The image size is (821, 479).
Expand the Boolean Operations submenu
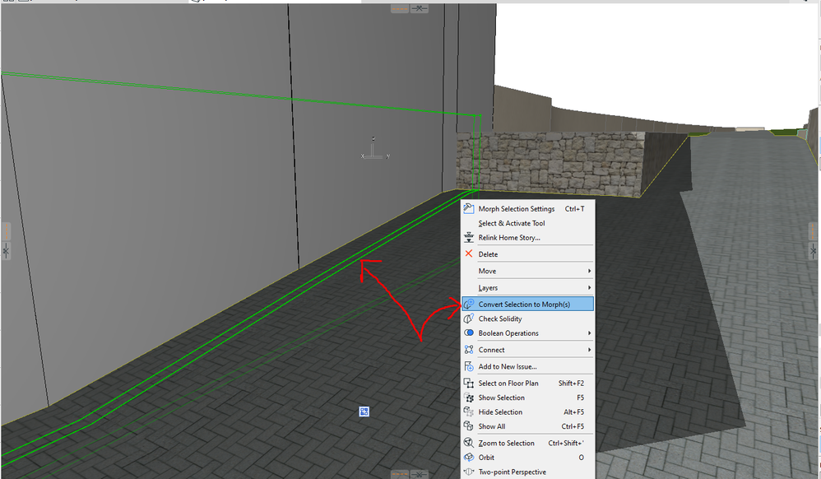pyautogui.click(x=528, y=333)
